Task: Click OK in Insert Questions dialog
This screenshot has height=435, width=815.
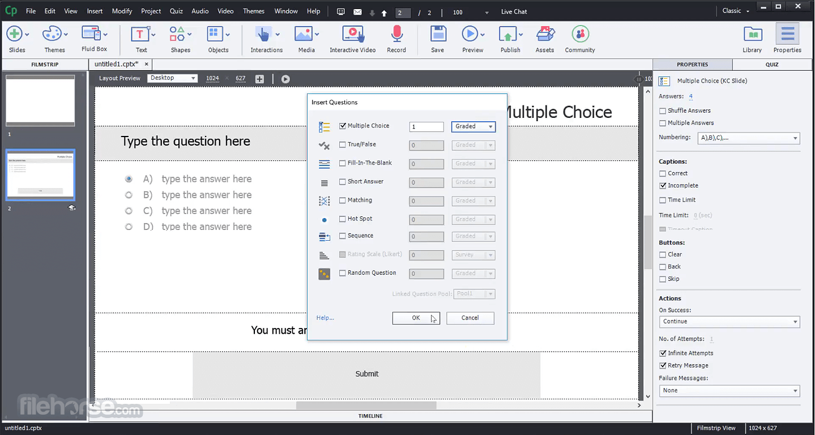Action: pos(416,318)
